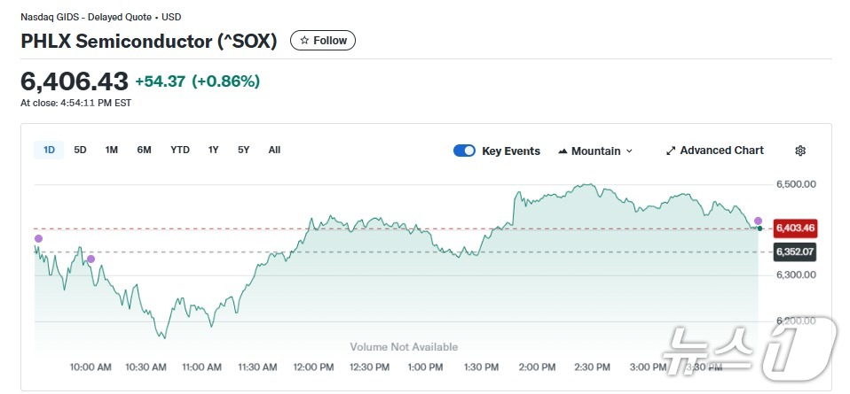
Task: Click the star icon in Follow button
Action: pos(304,41)
